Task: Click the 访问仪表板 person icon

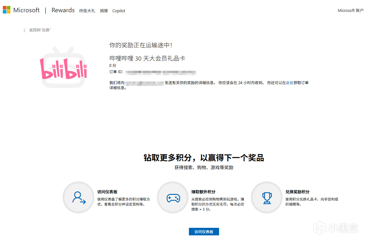Action: pos(79,198)
